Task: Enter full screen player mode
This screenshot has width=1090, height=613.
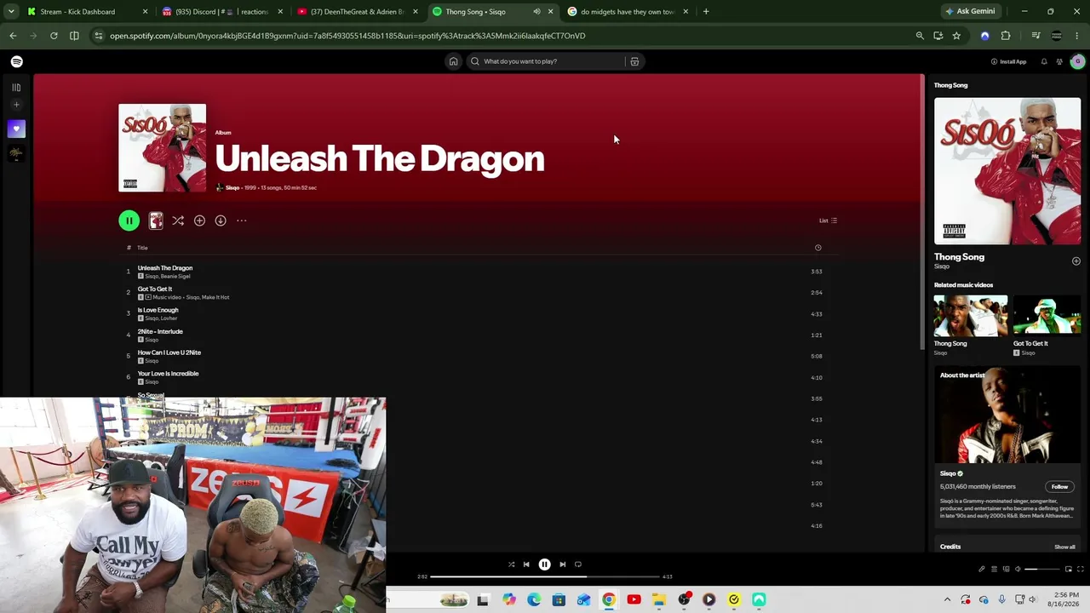Action: [1081, 569]
